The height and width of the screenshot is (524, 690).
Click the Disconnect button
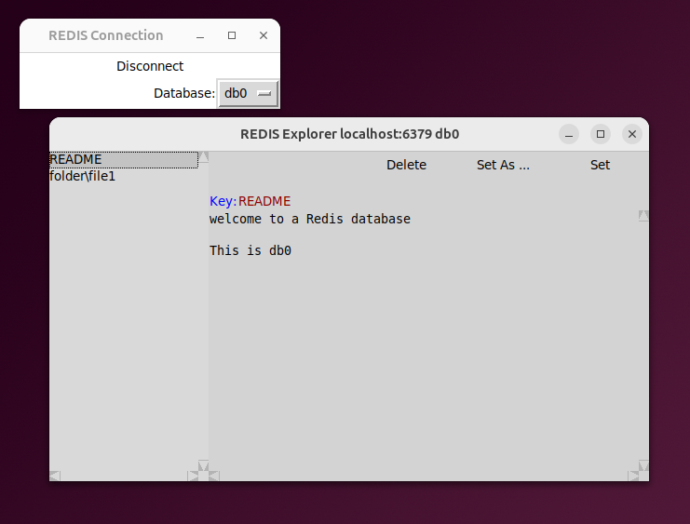point(150,66)
